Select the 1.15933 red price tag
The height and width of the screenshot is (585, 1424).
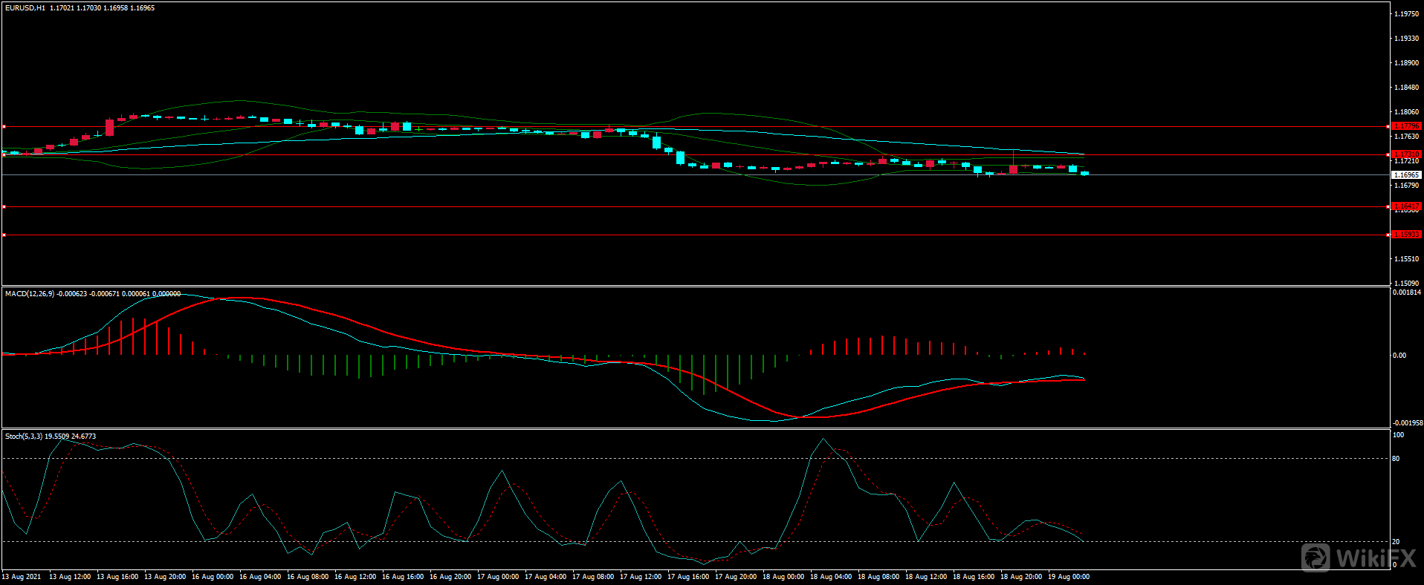click(x=1405, y=235)
